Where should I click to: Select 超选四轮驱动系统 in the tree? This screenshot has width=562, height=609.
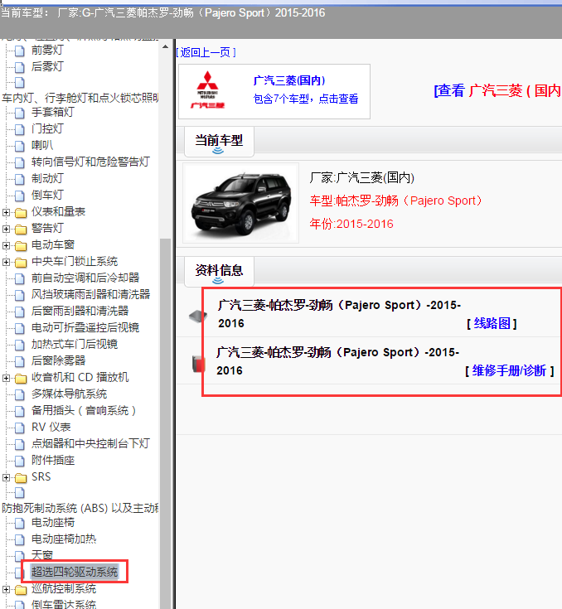(75, 572)
